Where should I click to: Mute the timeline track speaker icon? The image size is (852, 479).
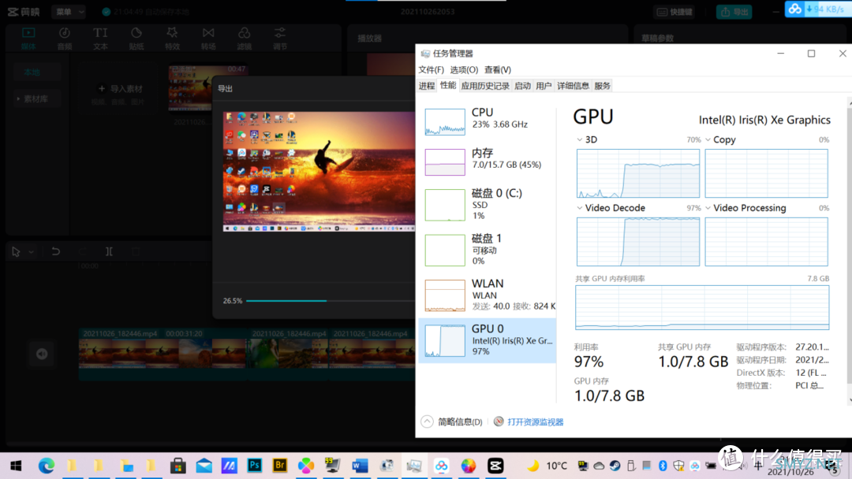(42, 354)
